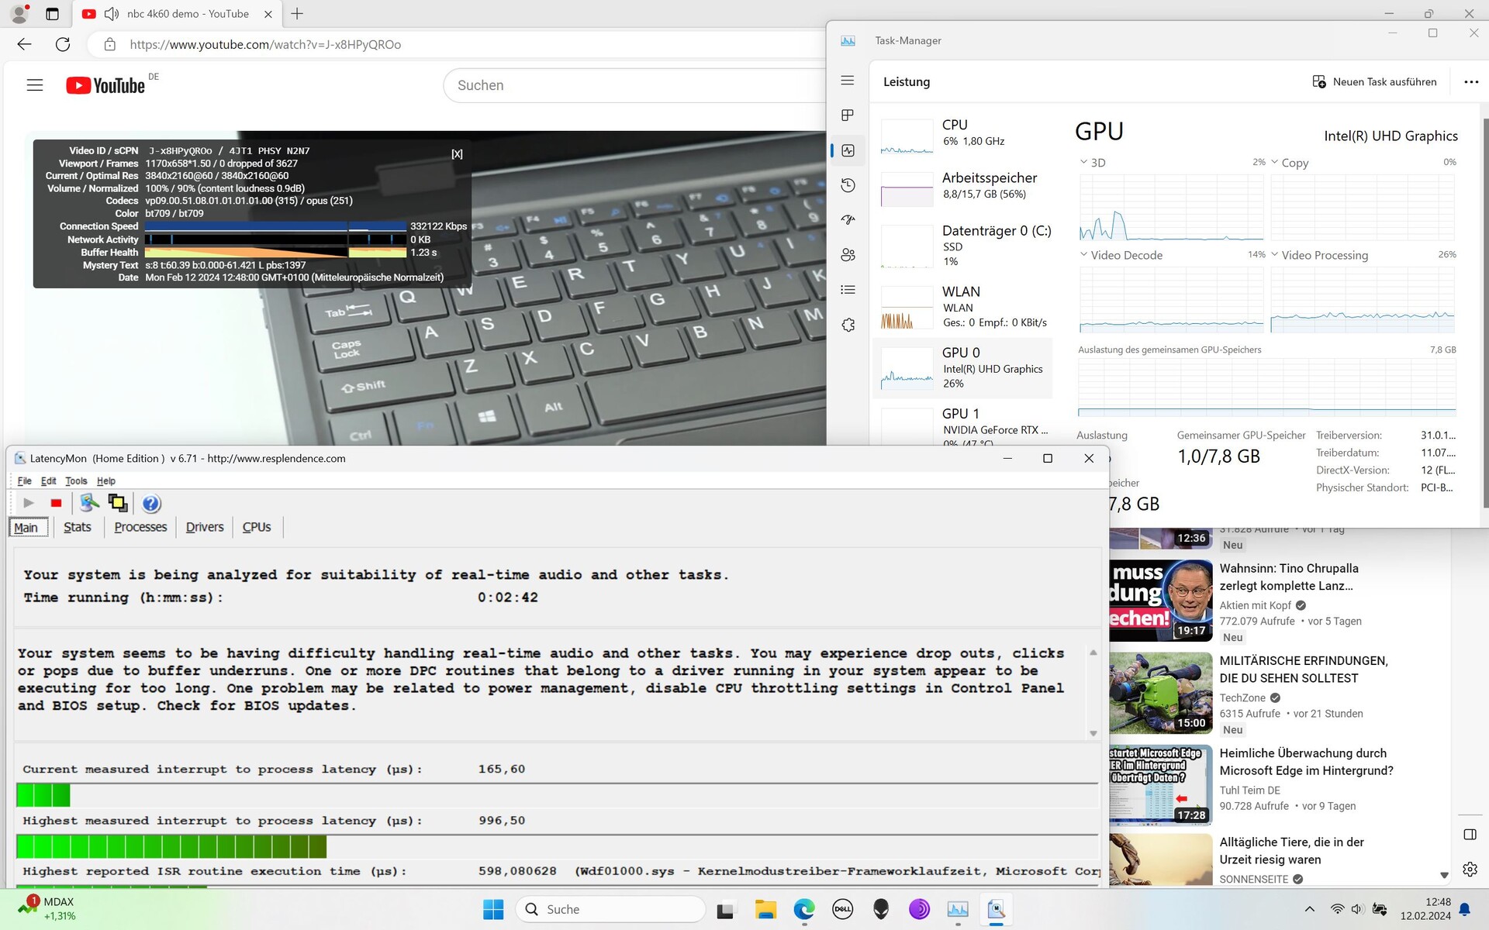The image size is (1489, 930).
Task: Open Task Manager Startup apps gauge icon
Action: pyautogui.click(x=848, y=220)
